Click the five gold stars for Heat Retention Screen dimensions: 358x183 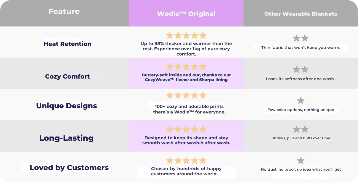(186, 36)
